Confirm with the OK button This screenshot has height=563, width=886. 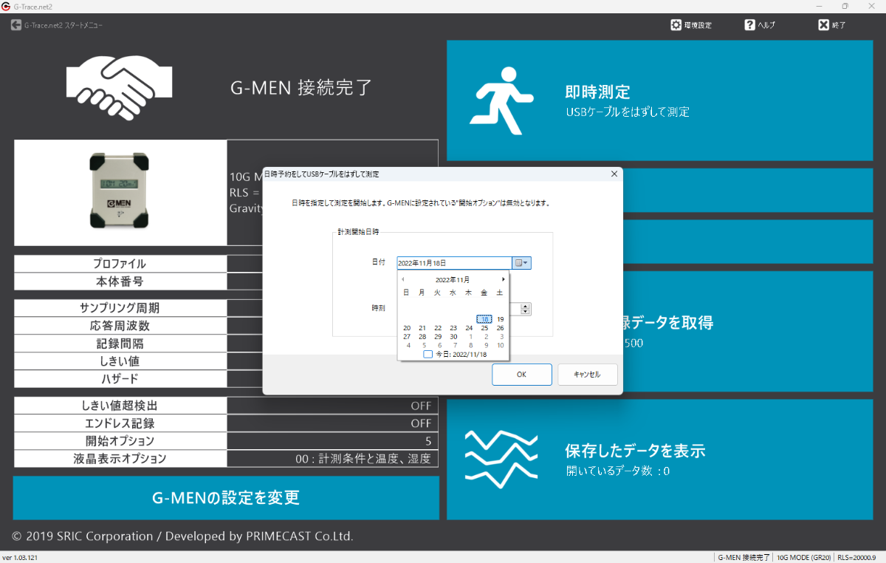[x=522, y=375]
